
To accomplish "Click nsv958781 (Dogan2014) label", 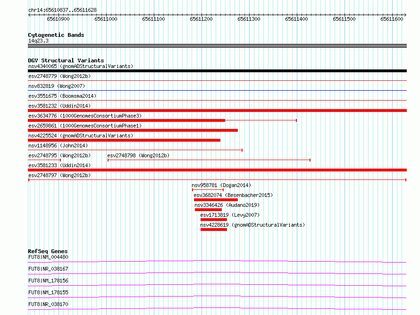I will tap(221, 185).
